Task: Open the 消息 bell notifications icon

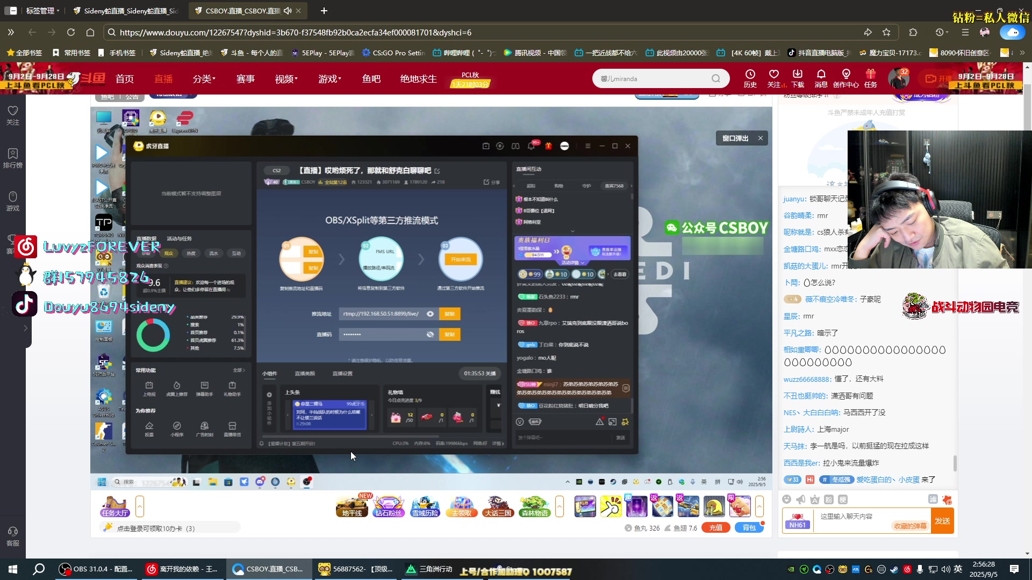Action: point(821,78)
